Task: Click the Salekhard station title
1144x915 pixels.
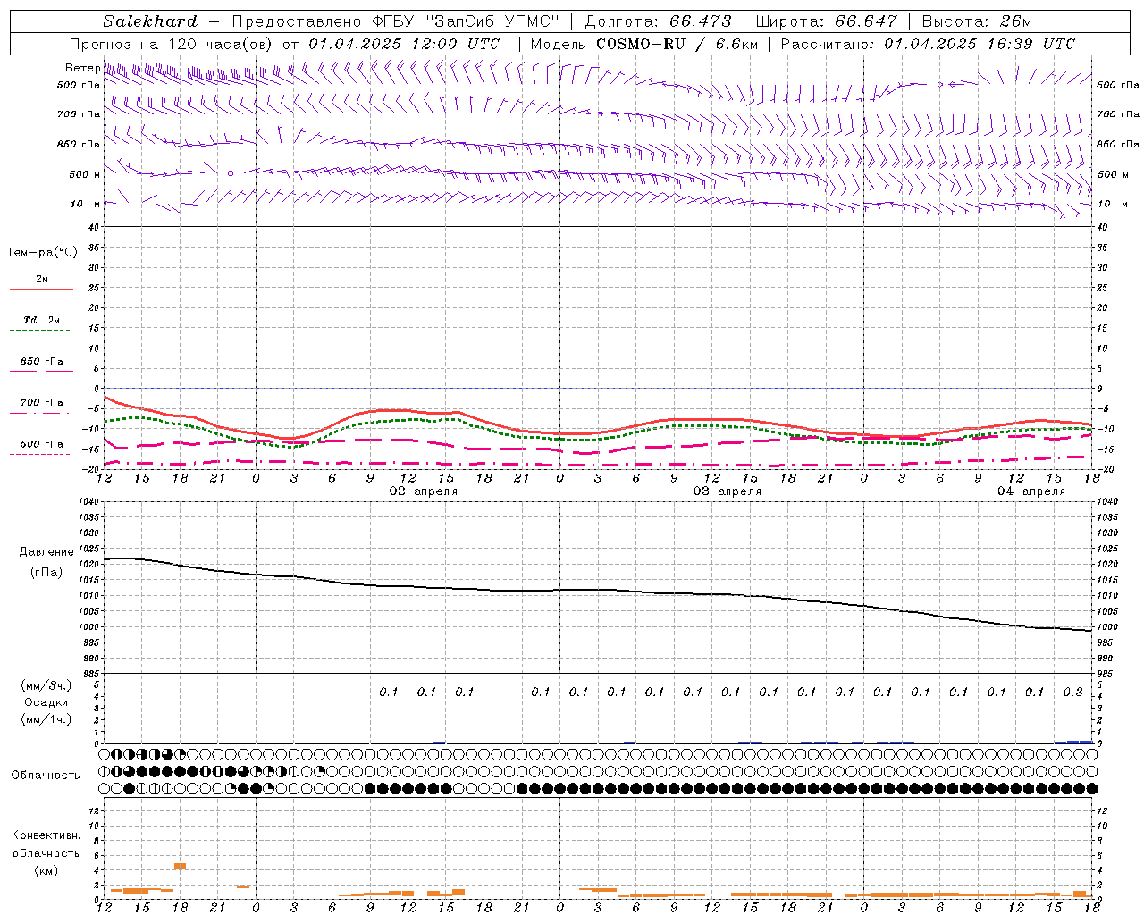Action: click(150, 21)
